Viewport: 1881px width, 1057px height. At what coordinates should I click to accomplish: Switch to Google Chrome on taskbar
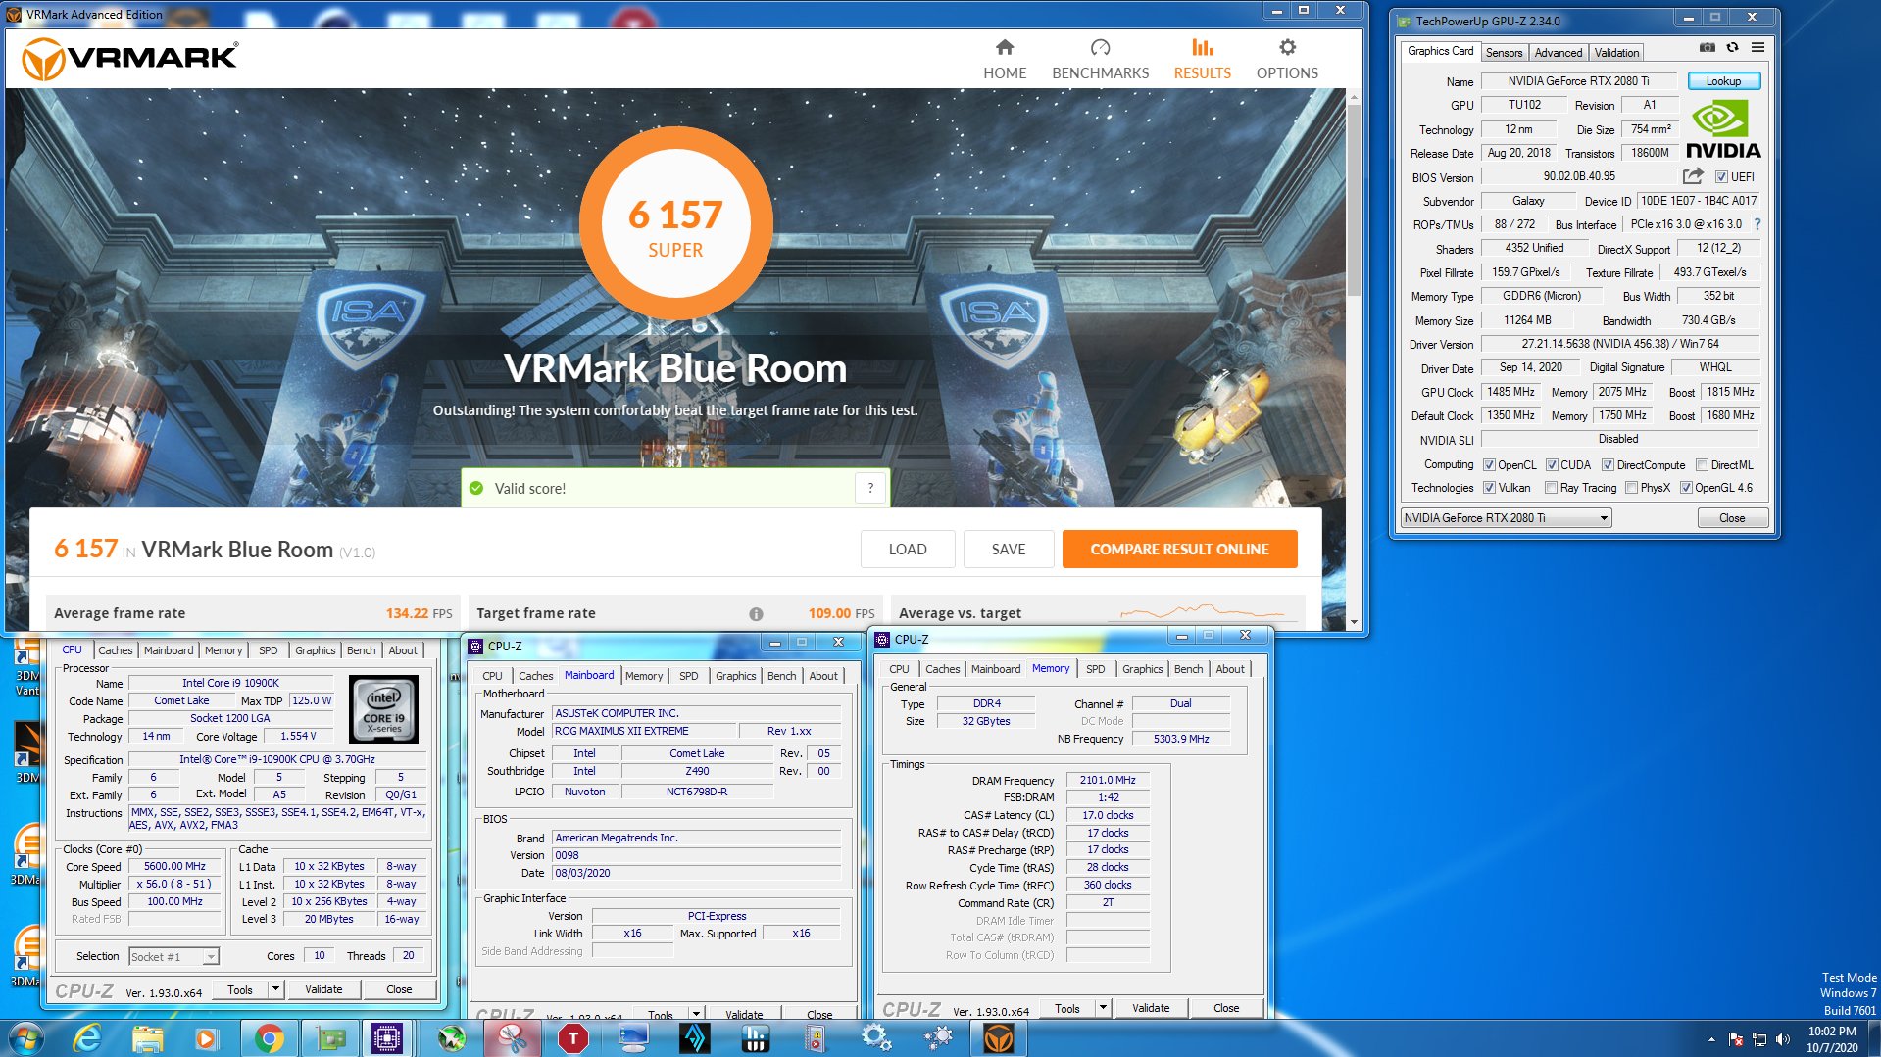coord(269,1037)
